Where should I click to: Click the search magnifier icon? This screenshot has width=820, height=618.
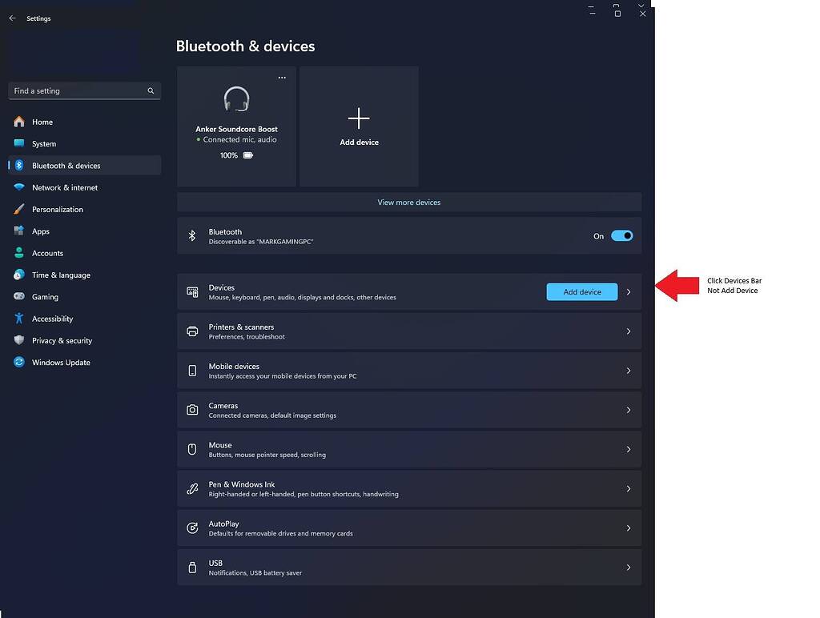pyautogui.click(x=151, y=91)
